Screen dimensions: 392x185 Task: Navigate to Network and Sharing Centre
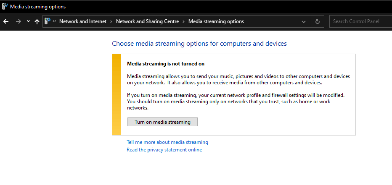pyautogui.click(x=148, y=21)
